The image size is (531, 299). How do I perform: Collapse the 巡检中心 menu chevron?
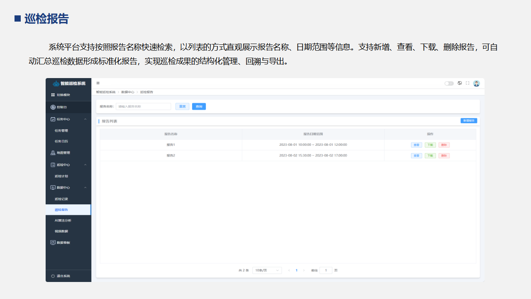(85, 165)
